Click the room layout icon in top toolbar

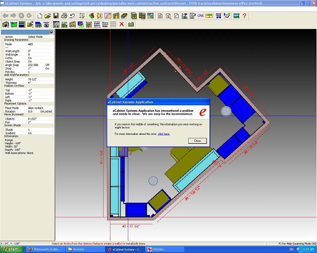click(150, 16)
